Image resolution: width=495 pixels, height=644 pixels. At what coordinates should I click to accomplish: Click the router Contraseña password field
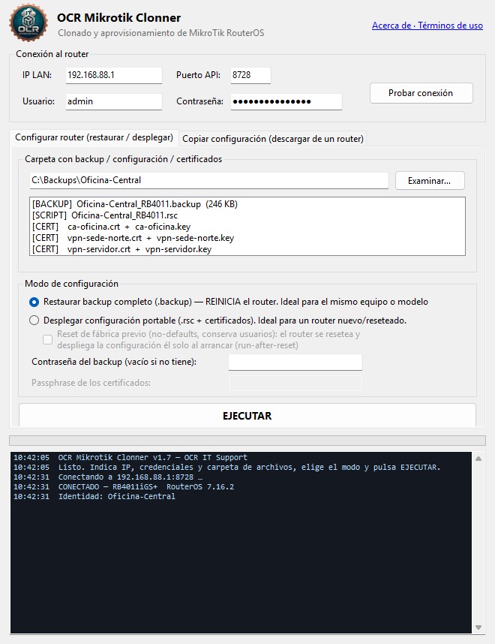coord(286,101)
